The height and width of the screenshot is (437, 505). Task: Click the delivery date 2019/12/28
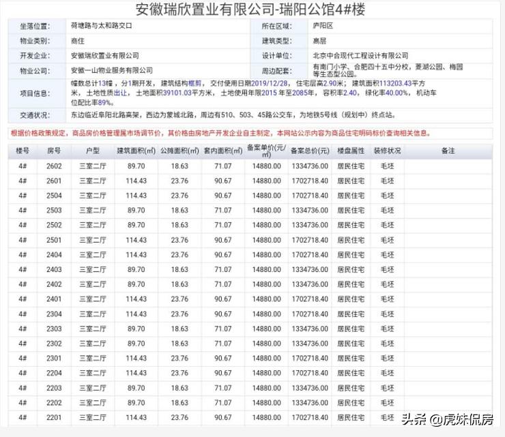pos(270,83)
